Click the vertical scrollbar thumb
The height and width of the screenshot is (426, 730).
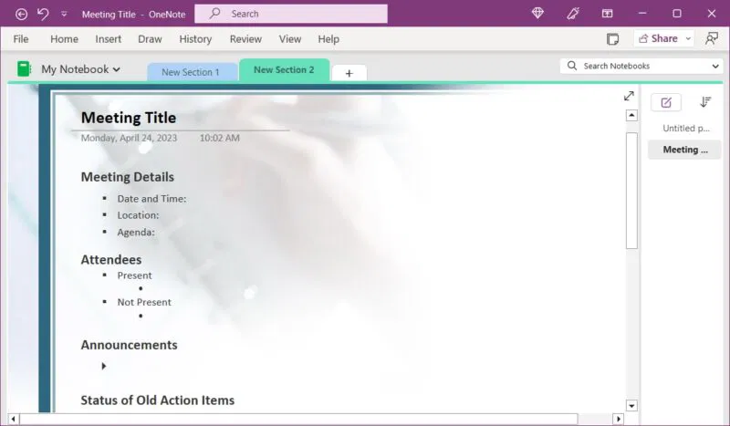(631, 191)
